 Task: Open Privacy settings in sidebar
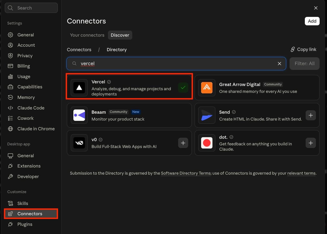click(31, 56)
